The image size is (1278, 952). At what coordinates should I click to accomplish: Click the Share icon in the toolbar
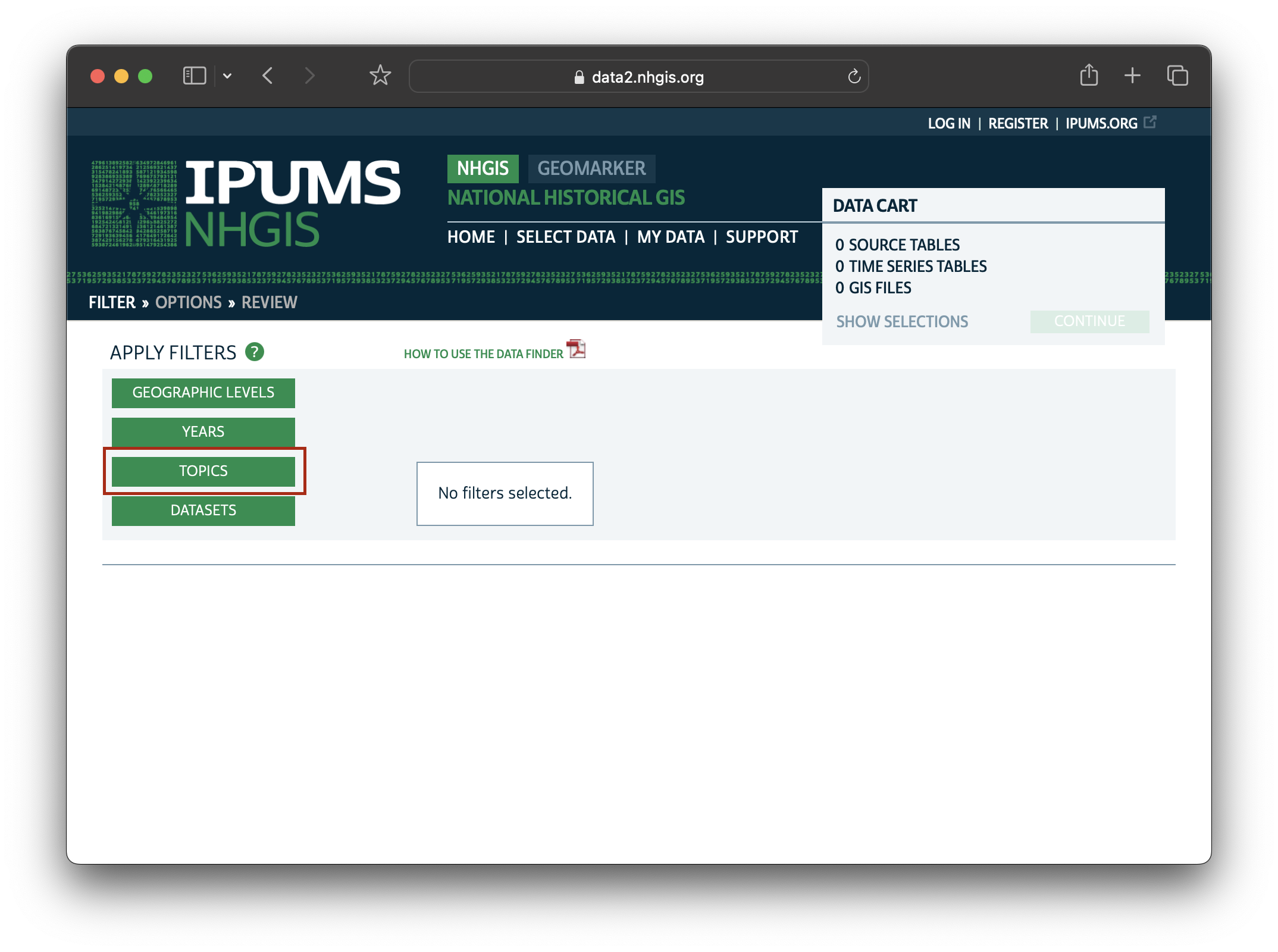coord(1089,75)
